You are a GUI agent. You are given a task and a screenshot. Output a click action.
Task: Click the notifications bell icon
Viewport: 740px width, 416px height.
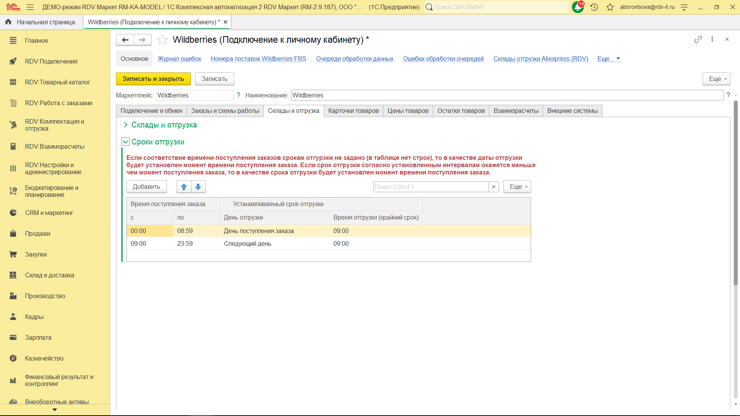click(577, 7)
